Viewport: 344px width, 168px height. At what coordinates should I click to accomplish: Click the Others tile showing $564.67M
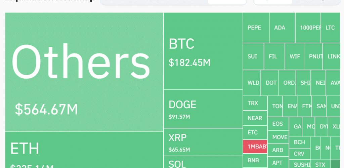[x=84, y=72]
